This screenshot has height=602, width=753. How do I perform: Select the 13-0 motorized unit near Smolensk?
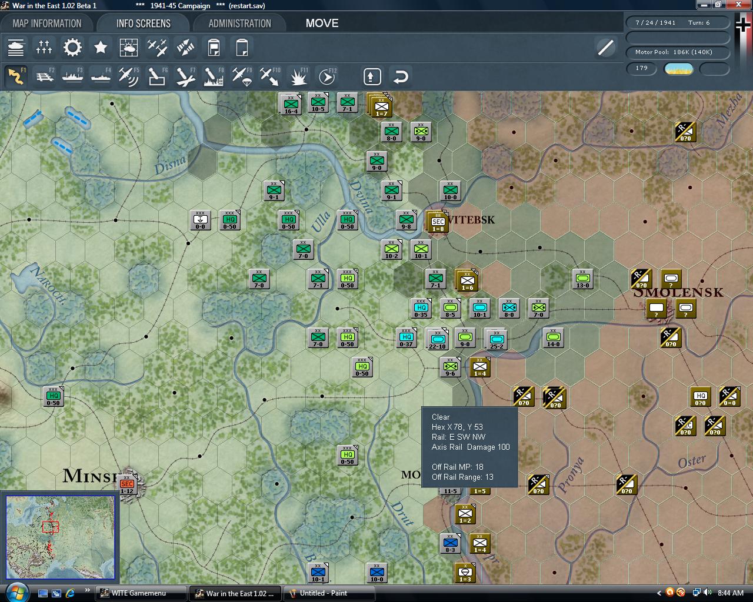pos(583,279)
